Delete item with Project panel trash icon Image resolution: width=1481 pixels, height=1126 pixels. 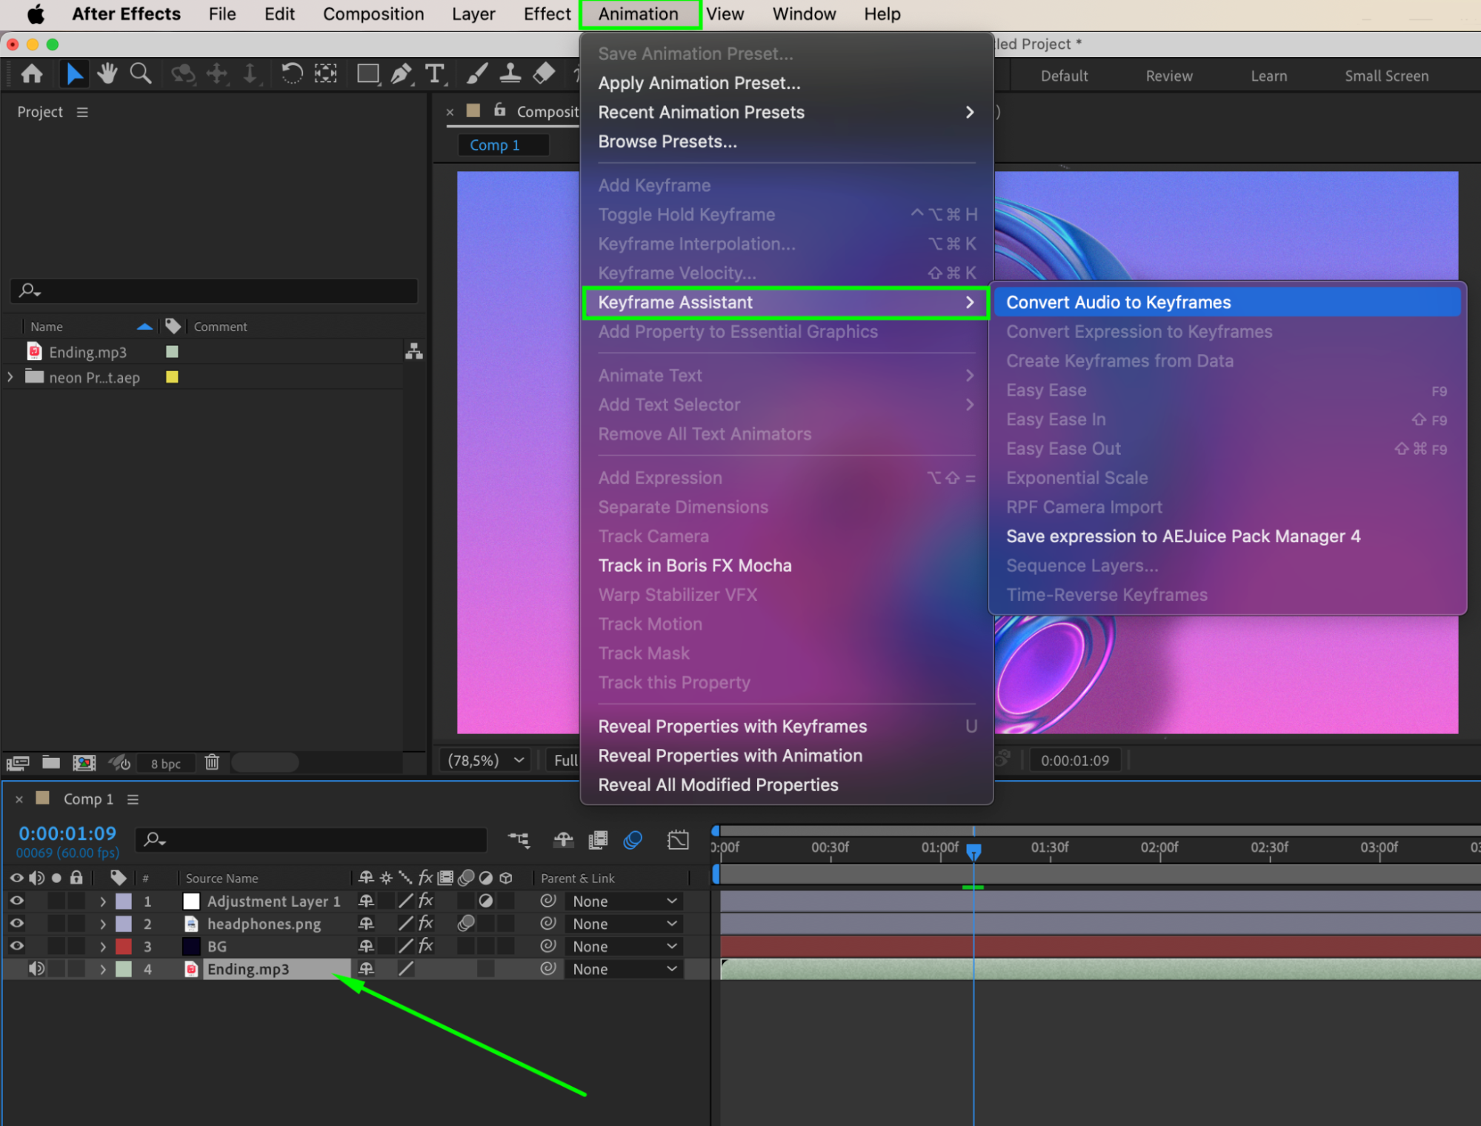click(x=212, y=762)
